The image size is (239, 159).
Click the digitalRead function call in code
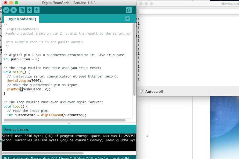click(52, 115)
